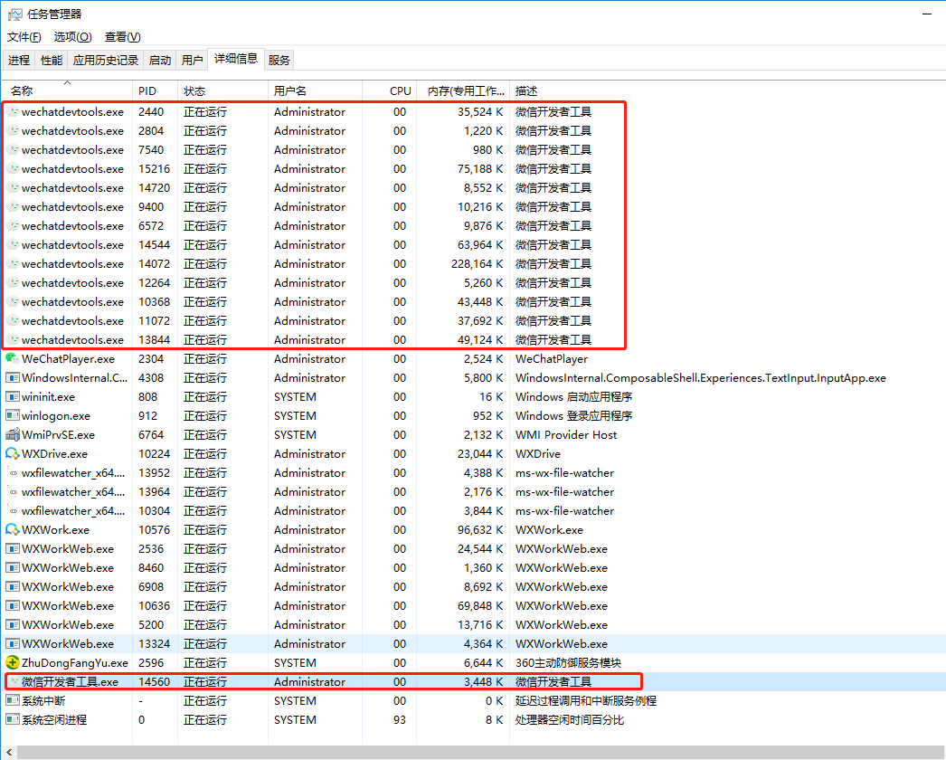Click CPU value 93 of 系统空闲进程
This screenshot has width=946, height=760.
[400, 720]
